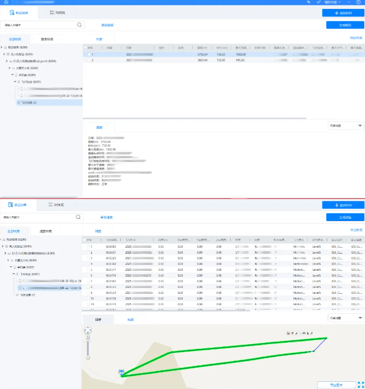Tick the row 2 checkbox in the upper flight record table

click(x=89, y=60)
